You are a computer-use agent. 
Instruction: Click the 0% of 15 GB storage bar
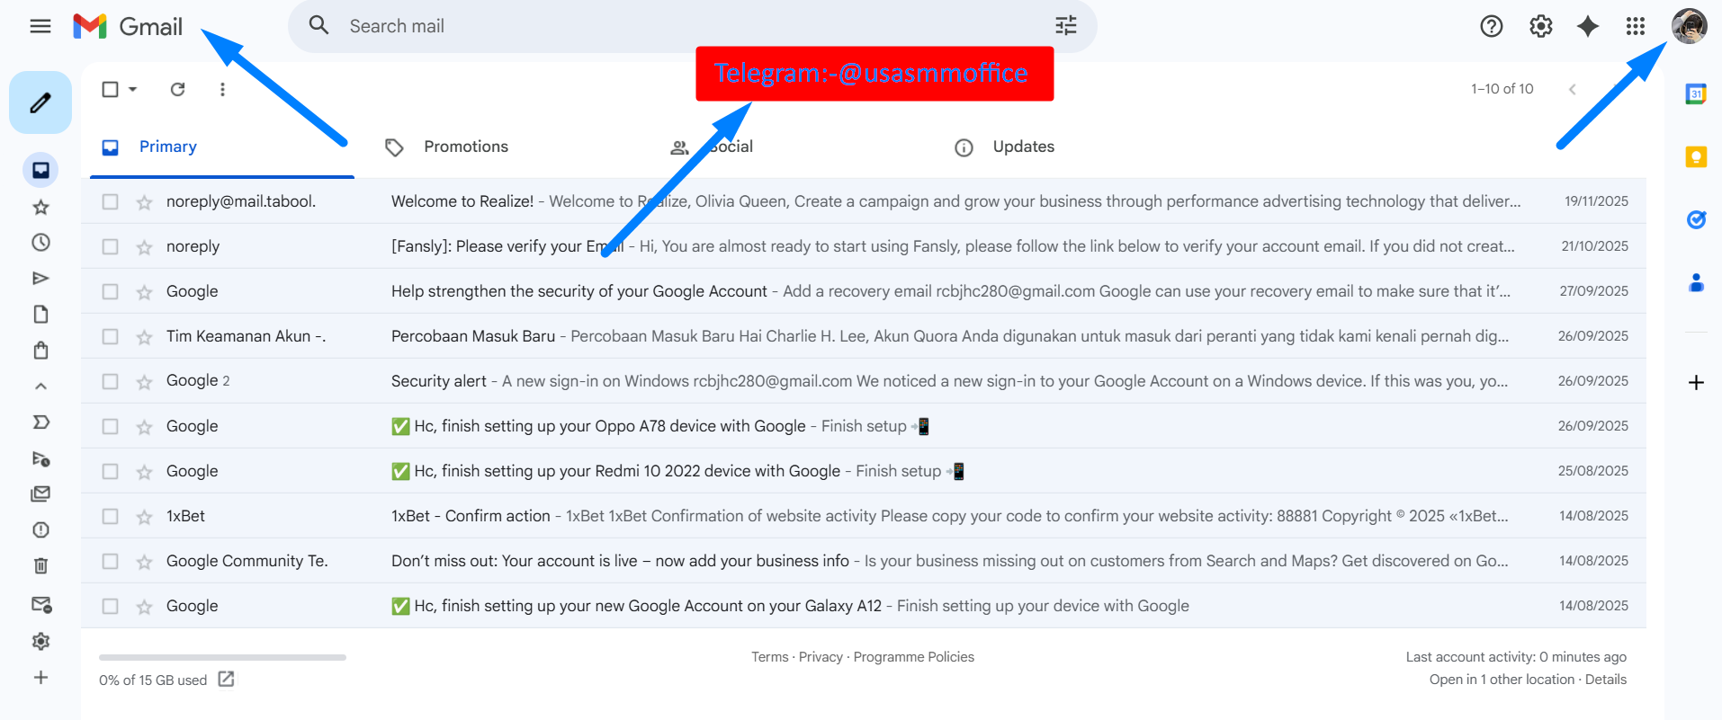222,657
